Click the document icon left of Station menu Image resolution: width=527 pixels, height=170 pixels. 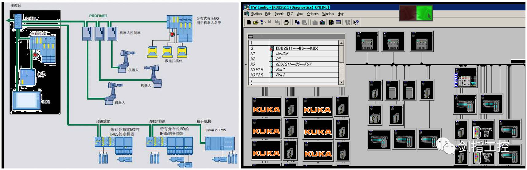247,13
